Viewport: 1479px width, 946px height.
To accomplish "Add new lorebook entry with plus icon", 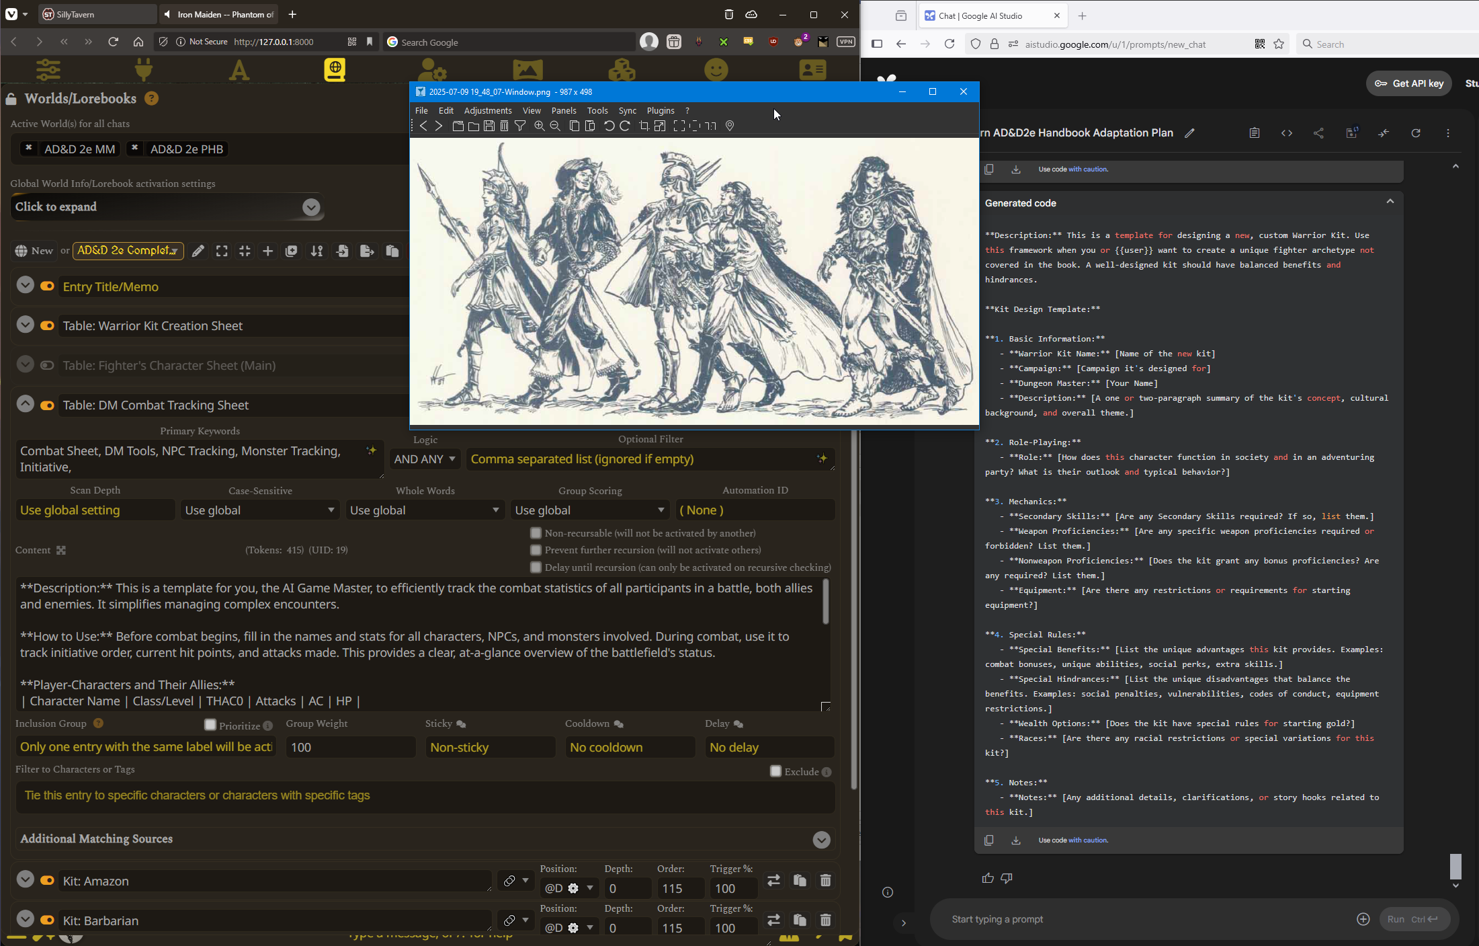I will (267, 251).
